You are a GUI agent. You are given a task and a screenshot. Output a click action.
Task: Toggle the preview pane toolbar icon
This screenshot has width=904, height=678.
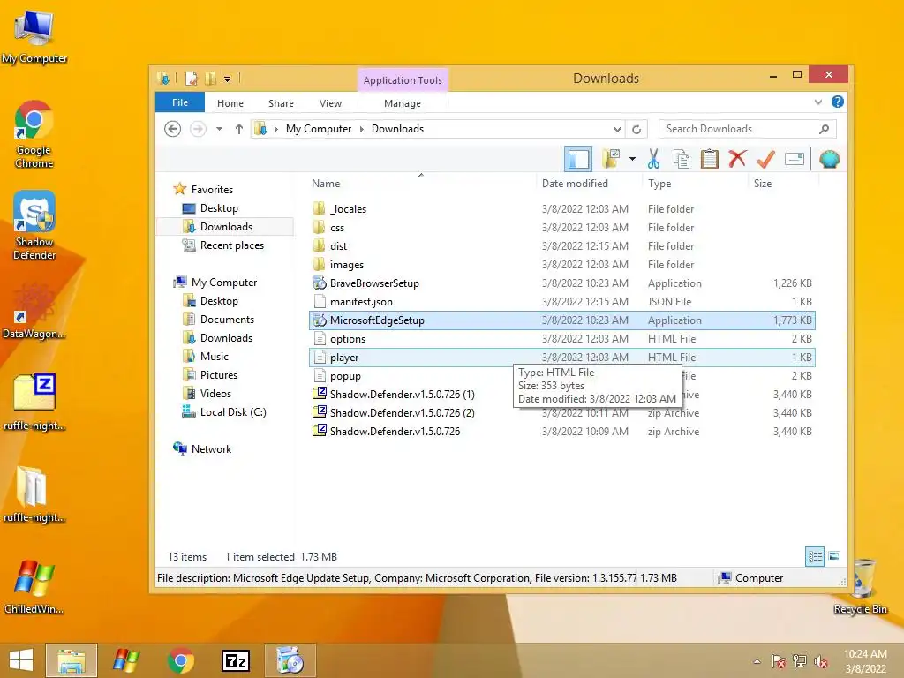tap(578, 159)
